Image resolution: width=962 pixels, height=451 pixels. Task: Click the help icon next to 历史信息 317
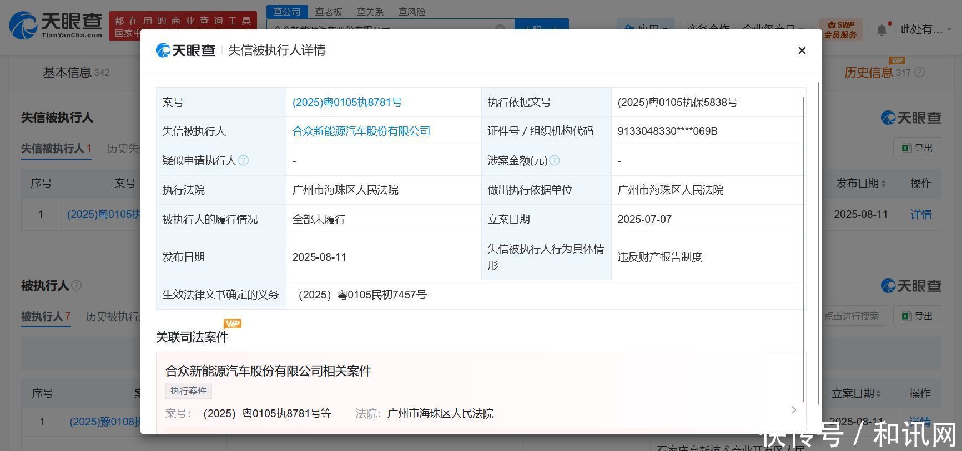pos(919,72)
